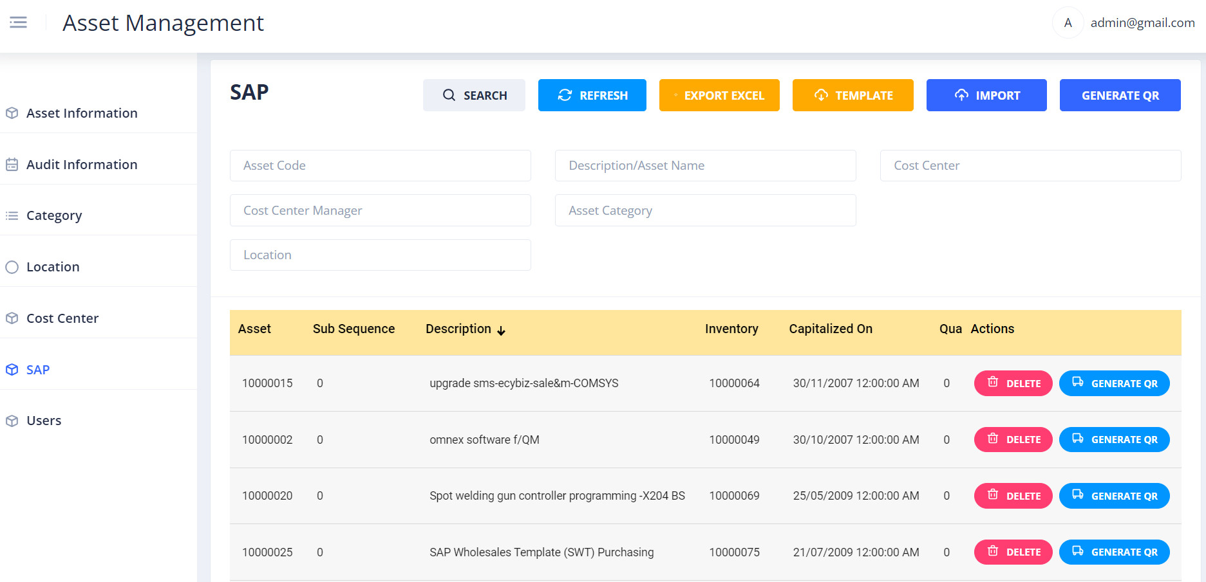
Task: Click the cloud download icon on Template
Action: (x=821, y=95)
